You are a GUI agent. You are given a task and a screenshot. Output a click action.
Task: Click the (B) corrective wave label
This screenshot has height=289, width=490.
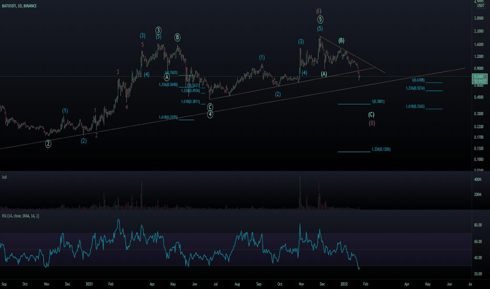point(341,40)
